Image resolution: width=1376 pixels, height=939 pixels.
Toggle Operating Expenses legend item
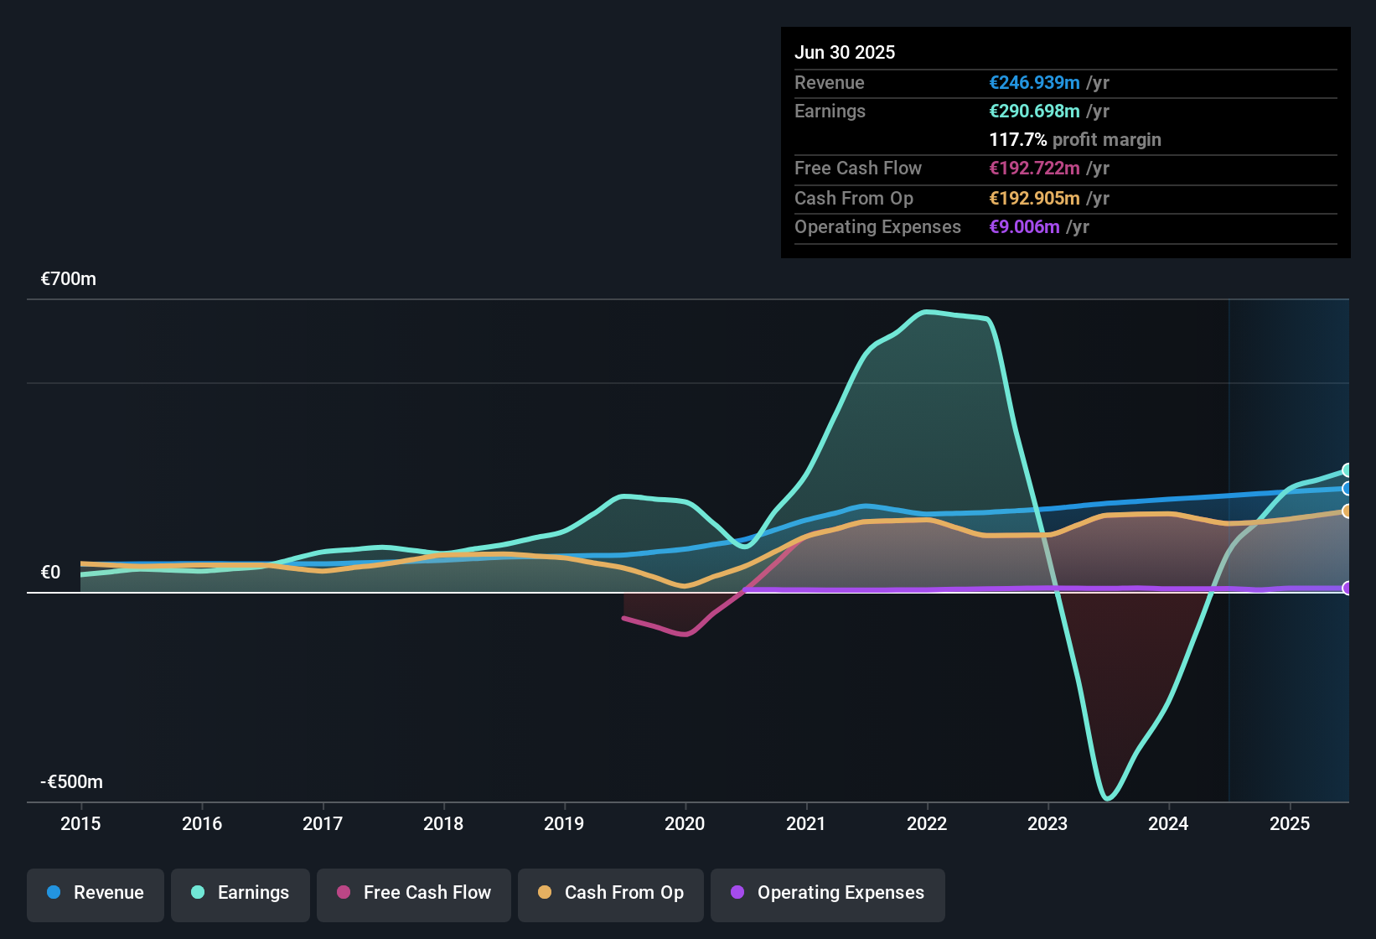coord(828,893)
